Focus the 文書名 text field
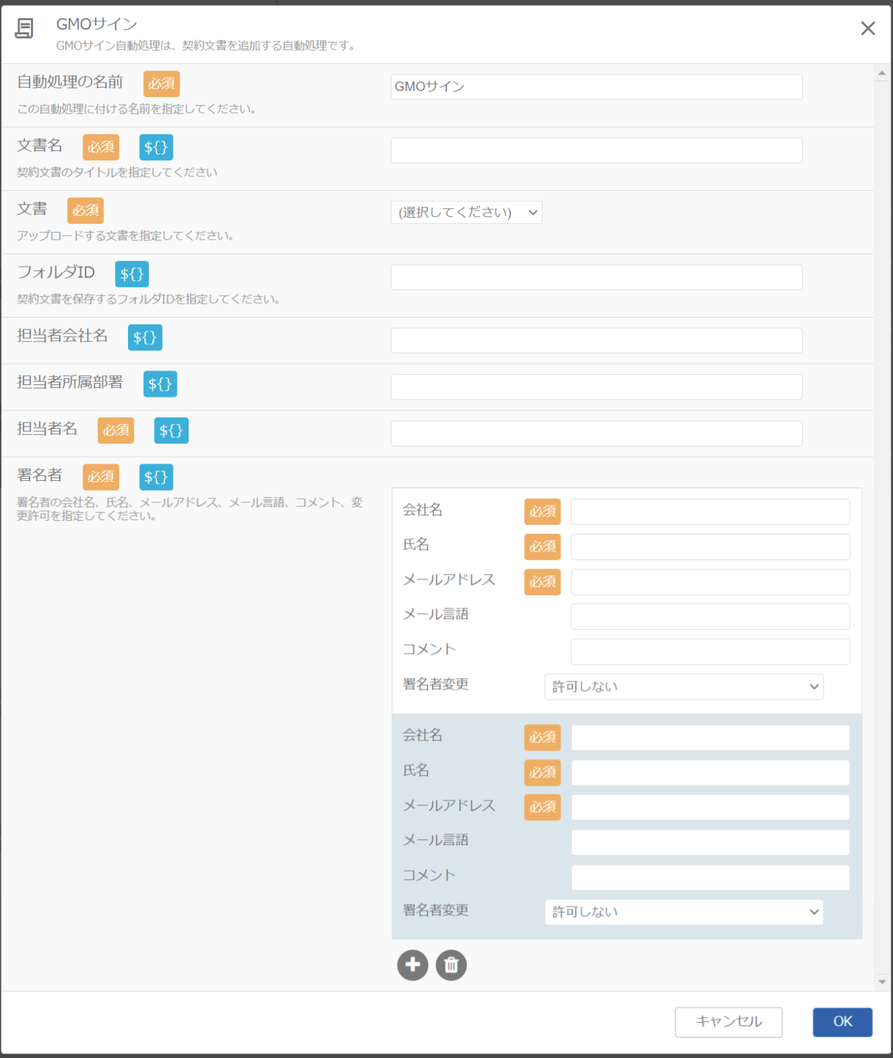Image resolution: width=893 pixels, height=1058 pixels. [596, 150]
